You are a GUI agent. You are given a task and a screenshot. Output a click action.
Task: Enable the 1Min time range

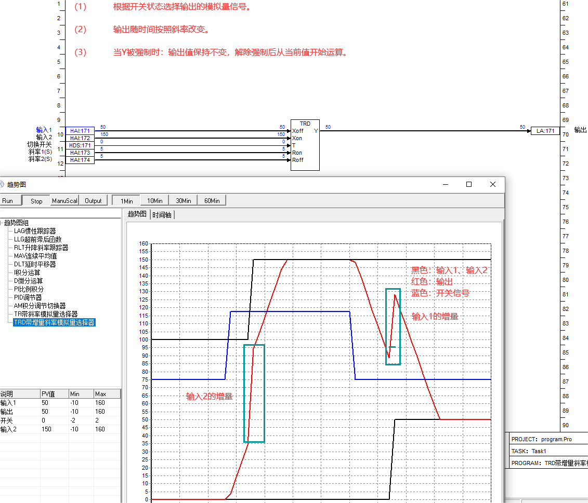click(x=126, y=201)
